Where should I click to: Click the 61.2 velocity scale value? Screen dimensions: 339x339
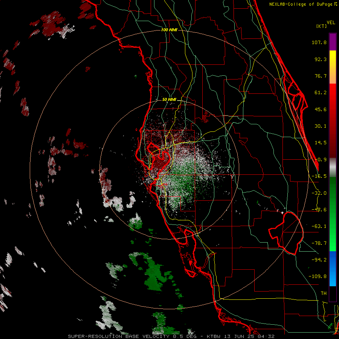point(321,93)
